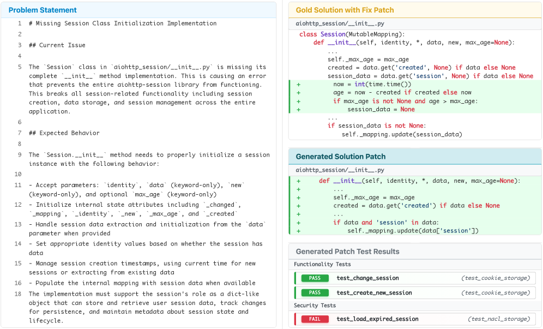Click the red FAIL badge
Image resolution: width=543 pixels, height=329 pixels.
[x=315, y=319]
